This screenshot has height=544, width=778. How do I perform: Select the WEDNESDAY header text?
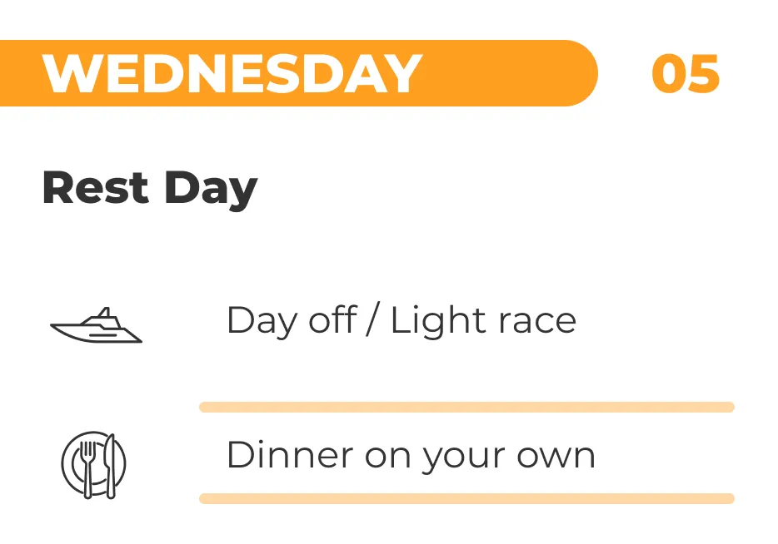click(232, 73)
